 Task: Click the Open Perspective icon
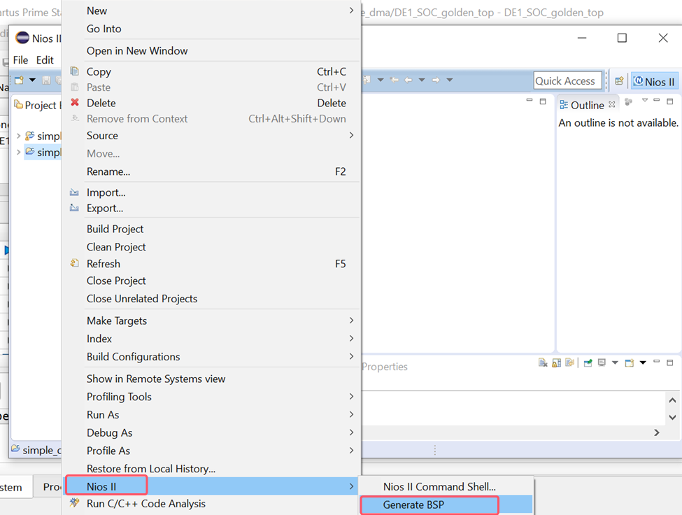tap(619, 81)
